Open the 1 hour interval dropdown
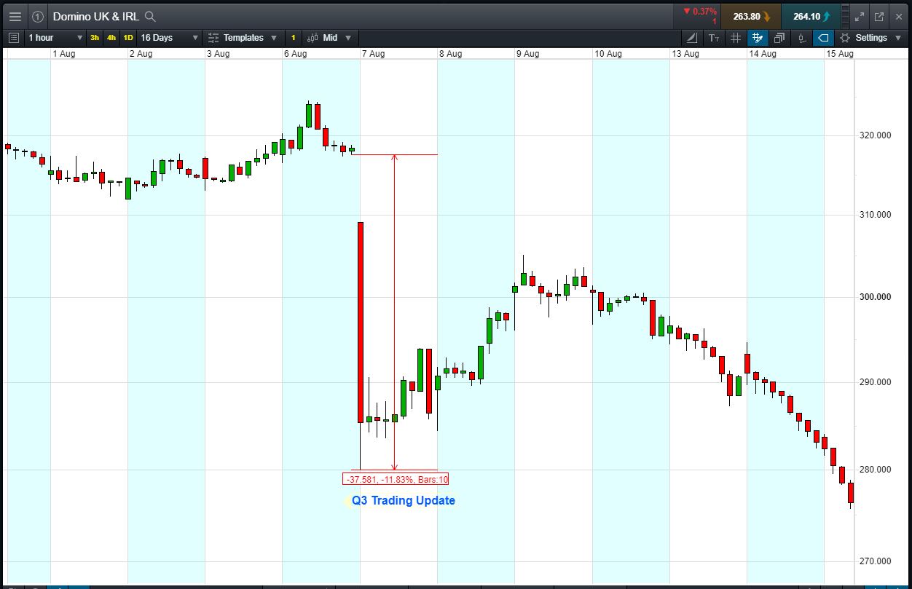The image size is (912, 589). [x=55, y=38]
